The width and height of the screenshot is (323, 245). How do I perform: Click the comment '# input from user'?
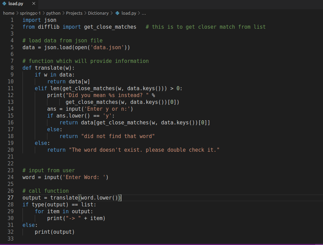(x=48, y=171)
